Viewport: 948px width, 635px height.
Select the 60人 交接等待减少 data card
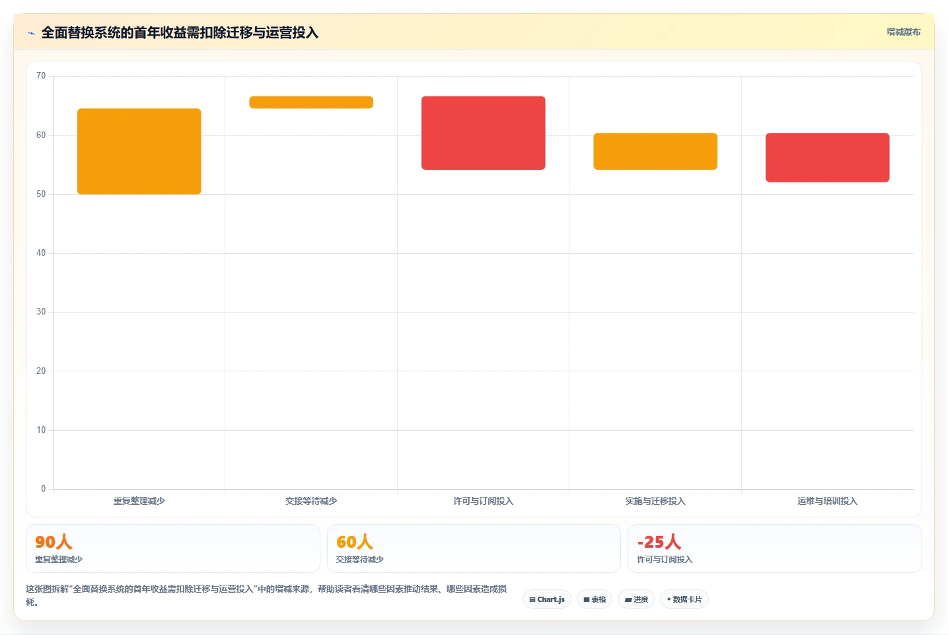click(x=474, y=548)
